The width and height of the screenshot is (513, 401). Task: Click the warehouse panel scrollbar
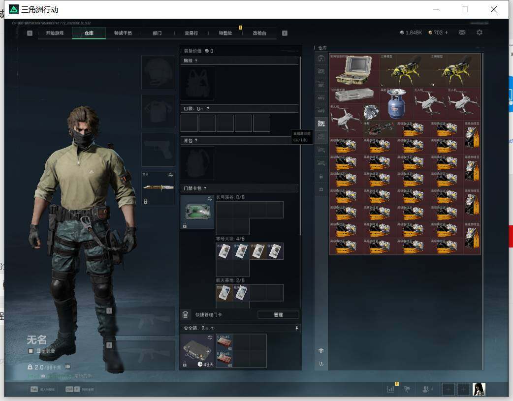click(482, 211)
